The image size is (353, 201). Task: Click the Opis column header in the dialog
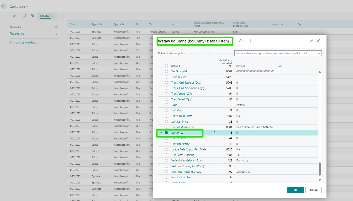tap(280, 66)
